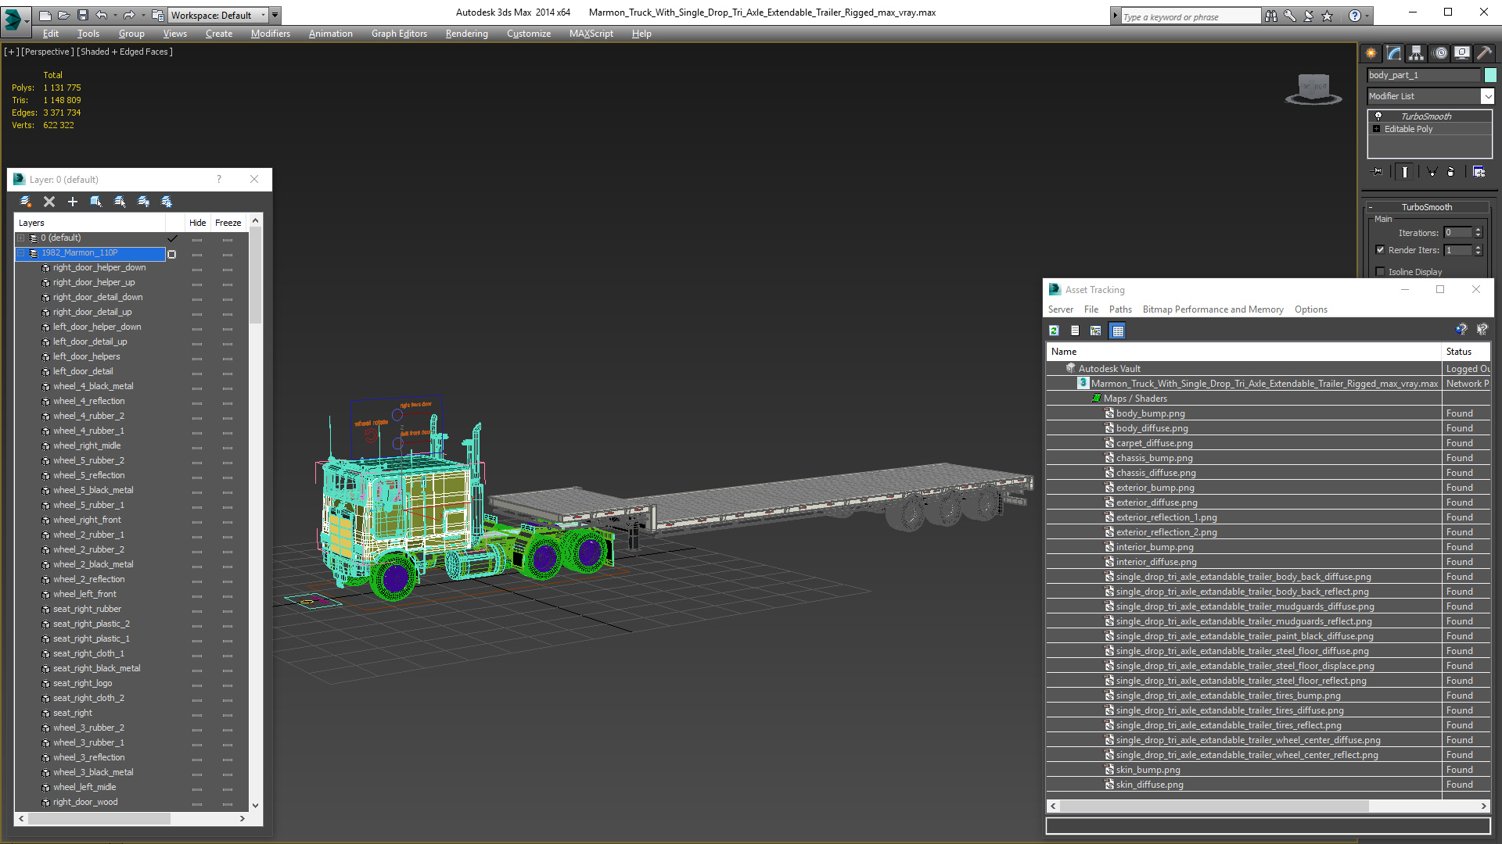This screenshot has height=844, width=1502.
Task: Open the Modifiers menu
Action: coord(270,34)
